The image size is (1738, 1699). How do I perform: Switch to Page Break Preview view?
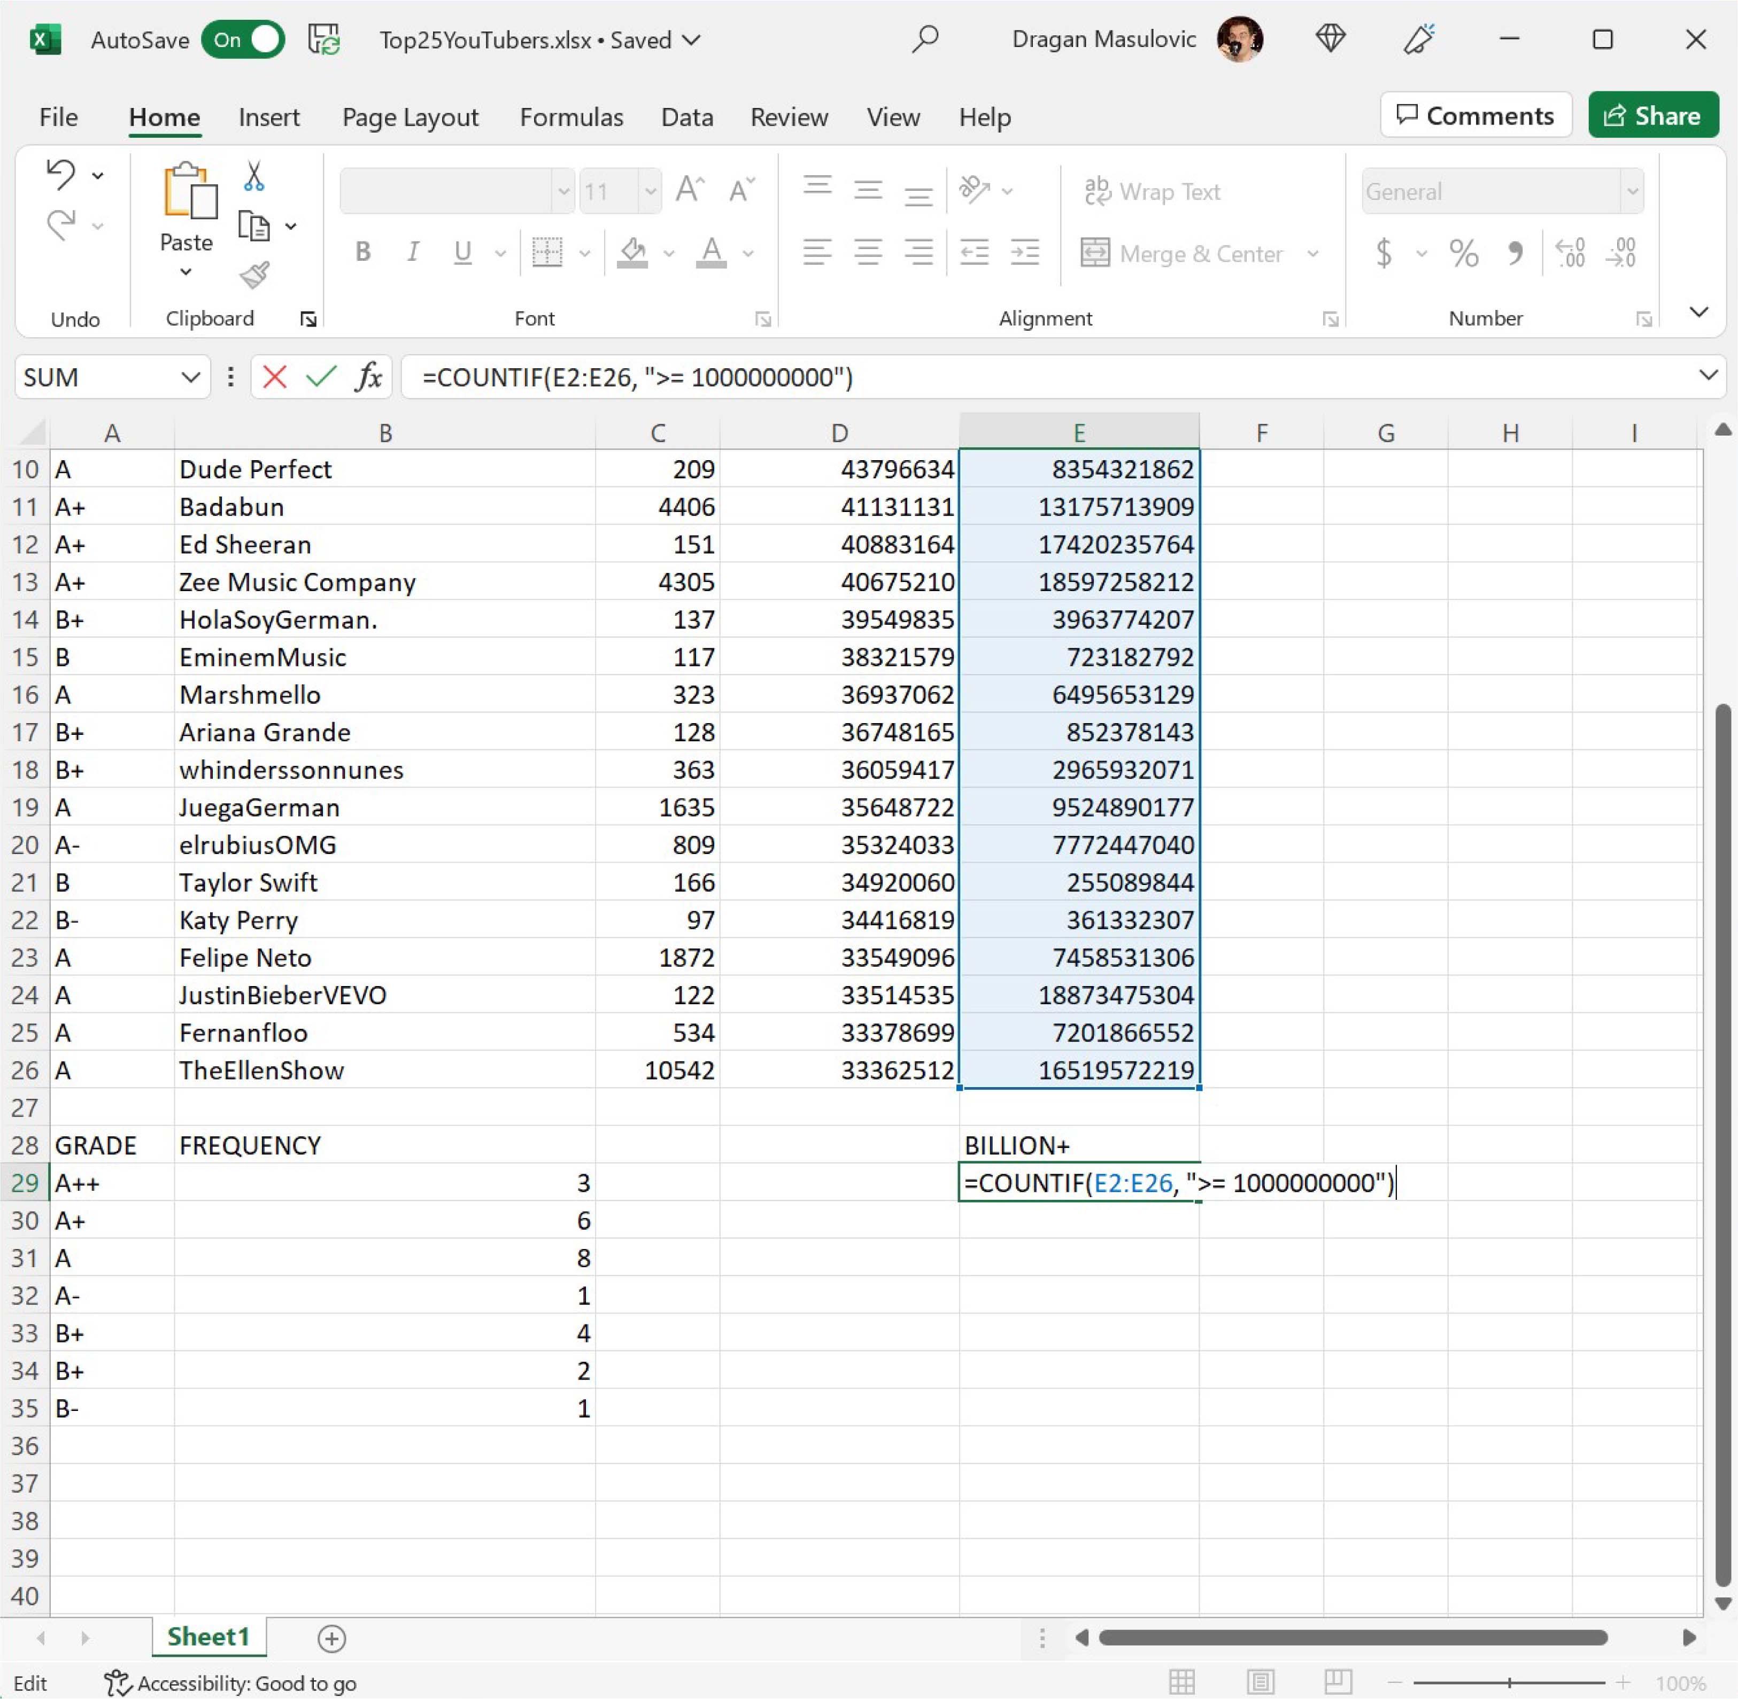[1337, 1682]
